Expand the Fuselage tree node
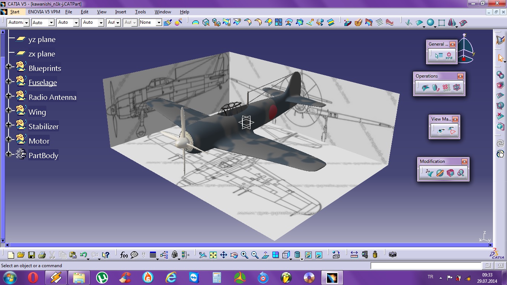 point(9,81)
